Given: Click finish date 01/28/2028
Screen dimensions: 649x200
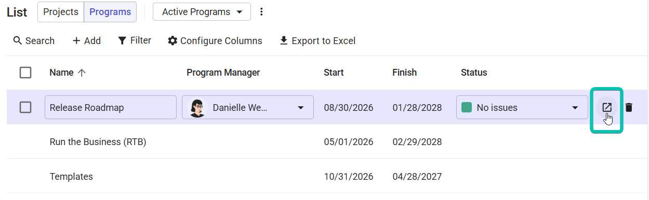Looking at the screenshot, I should click(417, 108).
